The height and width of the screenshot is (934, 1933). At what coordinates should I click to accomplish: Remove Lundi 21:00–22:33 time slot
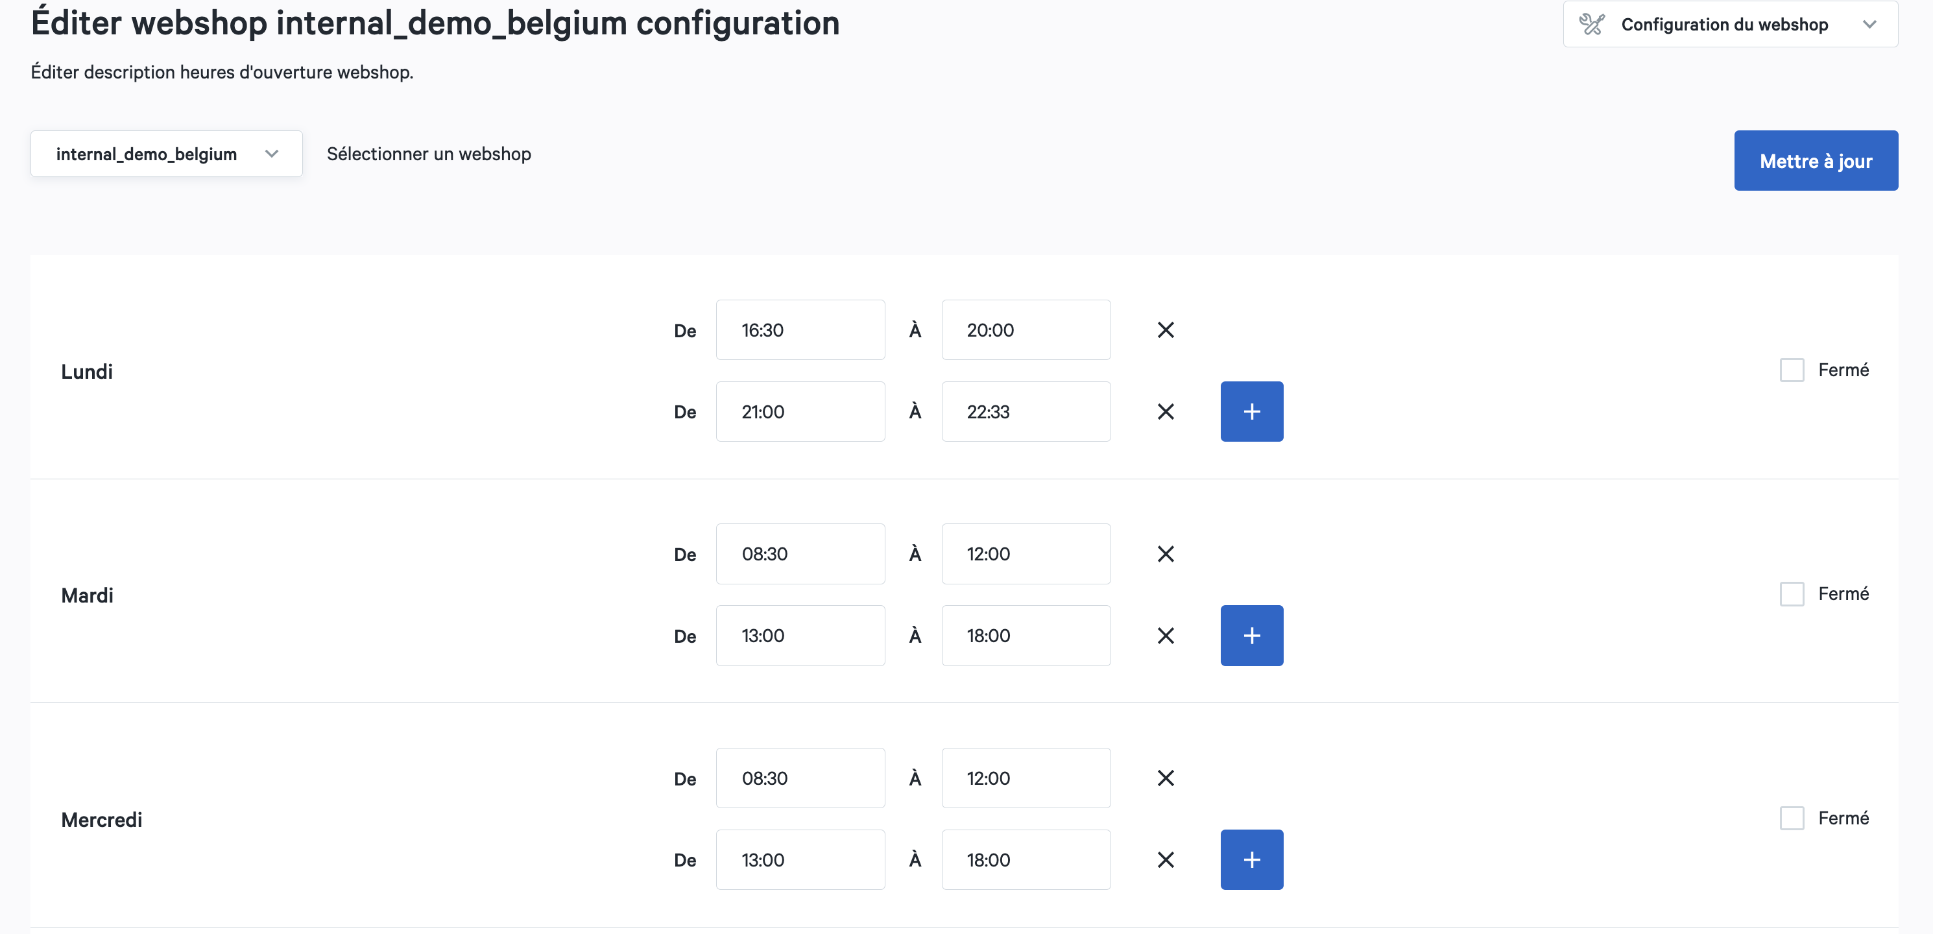pyautogui.click(x=1166, y=412)
